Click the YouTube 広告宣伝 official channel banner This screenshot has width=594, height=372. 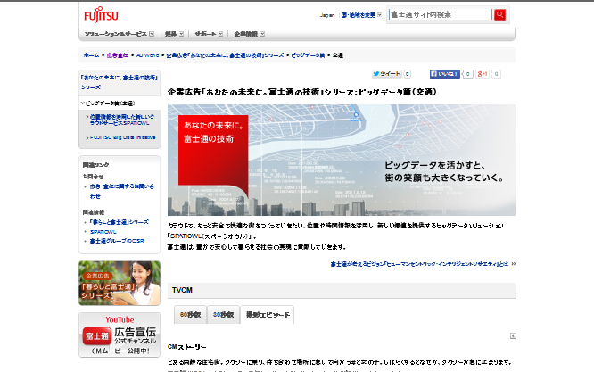pyautogui.click(x=120, y=335)
